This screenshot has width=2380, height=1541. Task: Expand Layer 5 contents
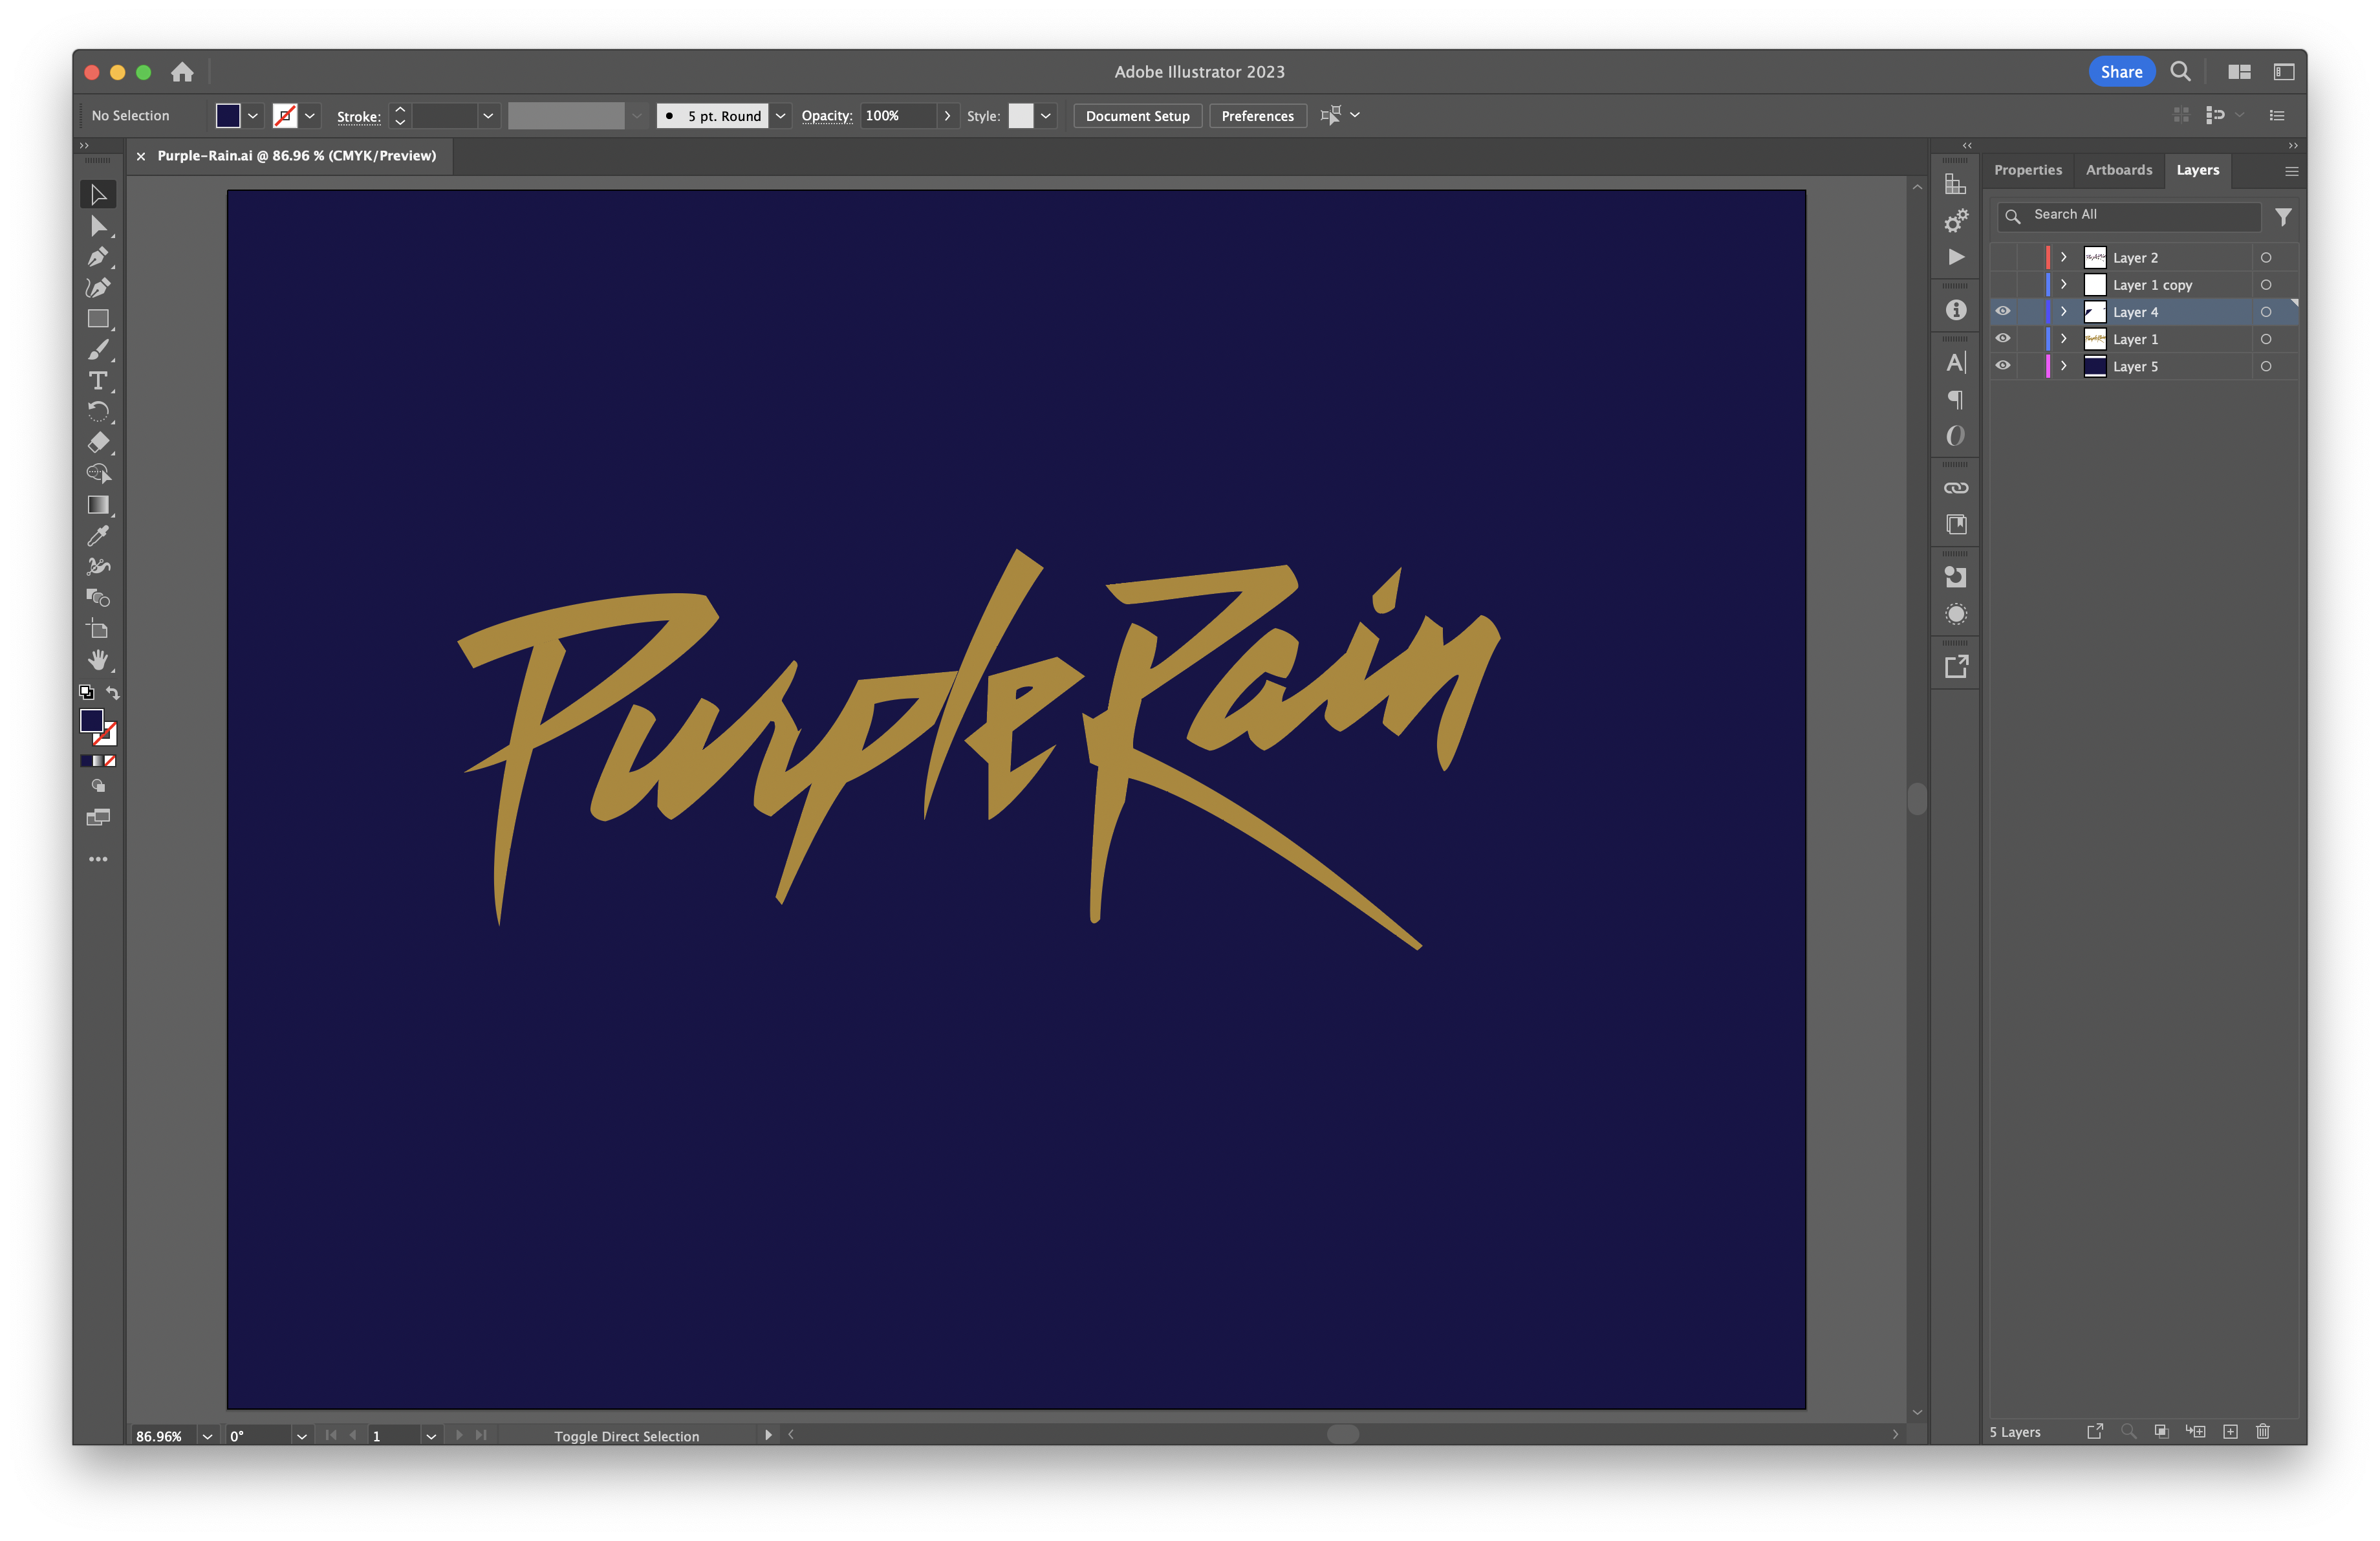point(2063,365)
